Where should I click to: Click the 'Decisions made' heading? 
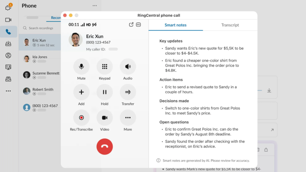(x=174, y=101)
